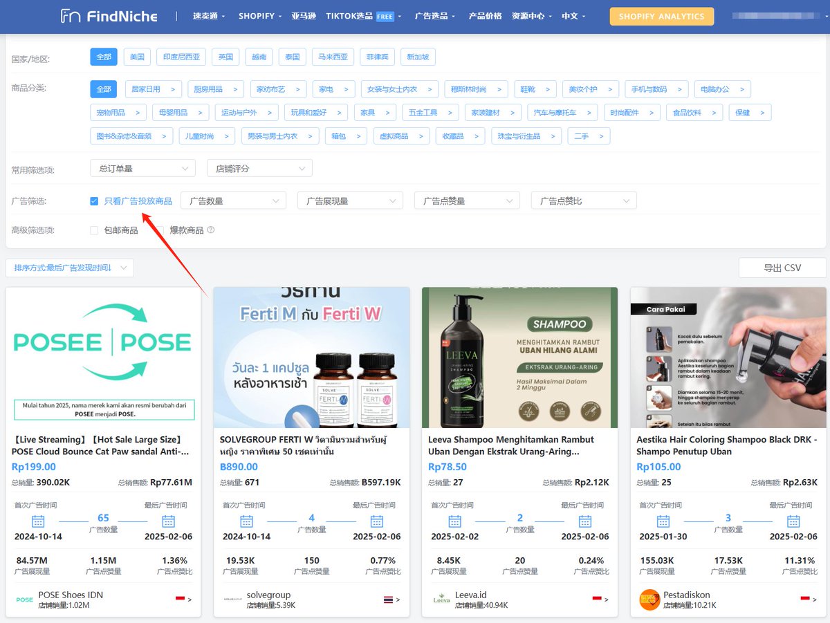
Task: Click first-ad-time calendar icon on SOLVEGROUP FERTI W card
Action: click(x=246, y=521)
